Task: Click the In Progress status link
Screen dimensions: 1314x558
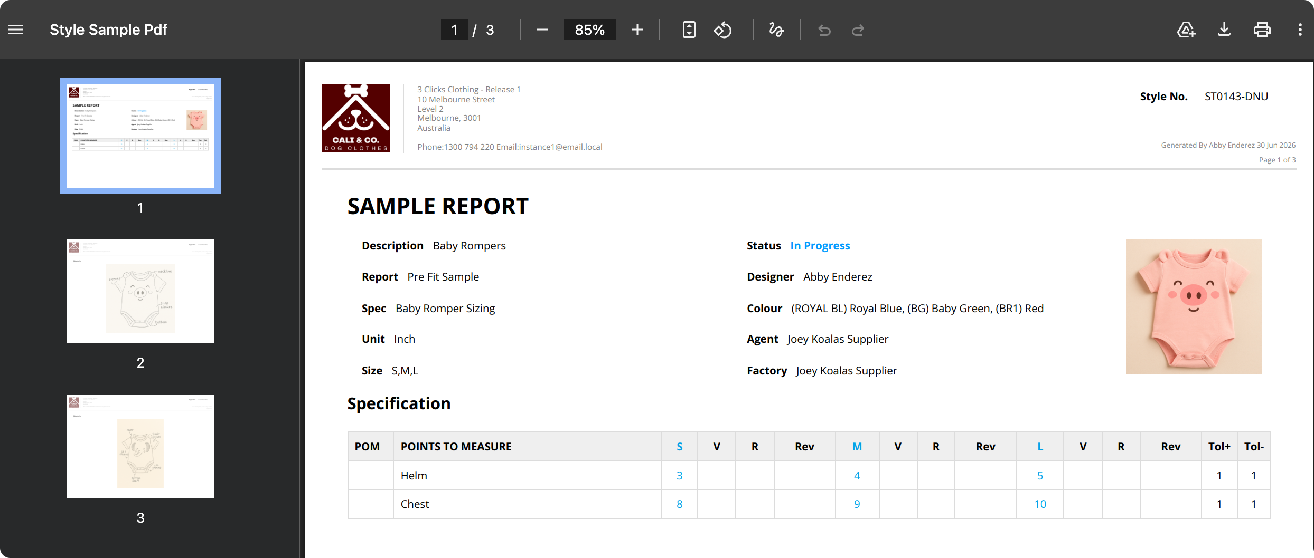Action: [820, 246]
